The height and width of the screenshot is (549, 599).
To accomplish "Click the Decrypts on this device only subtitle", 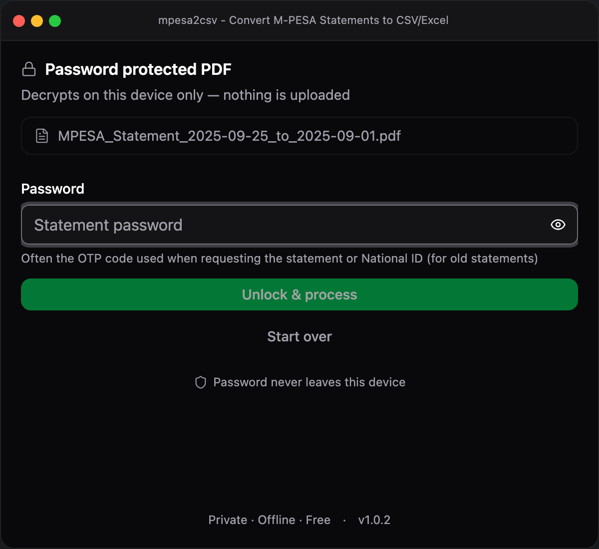I will (x=186, y=95).
